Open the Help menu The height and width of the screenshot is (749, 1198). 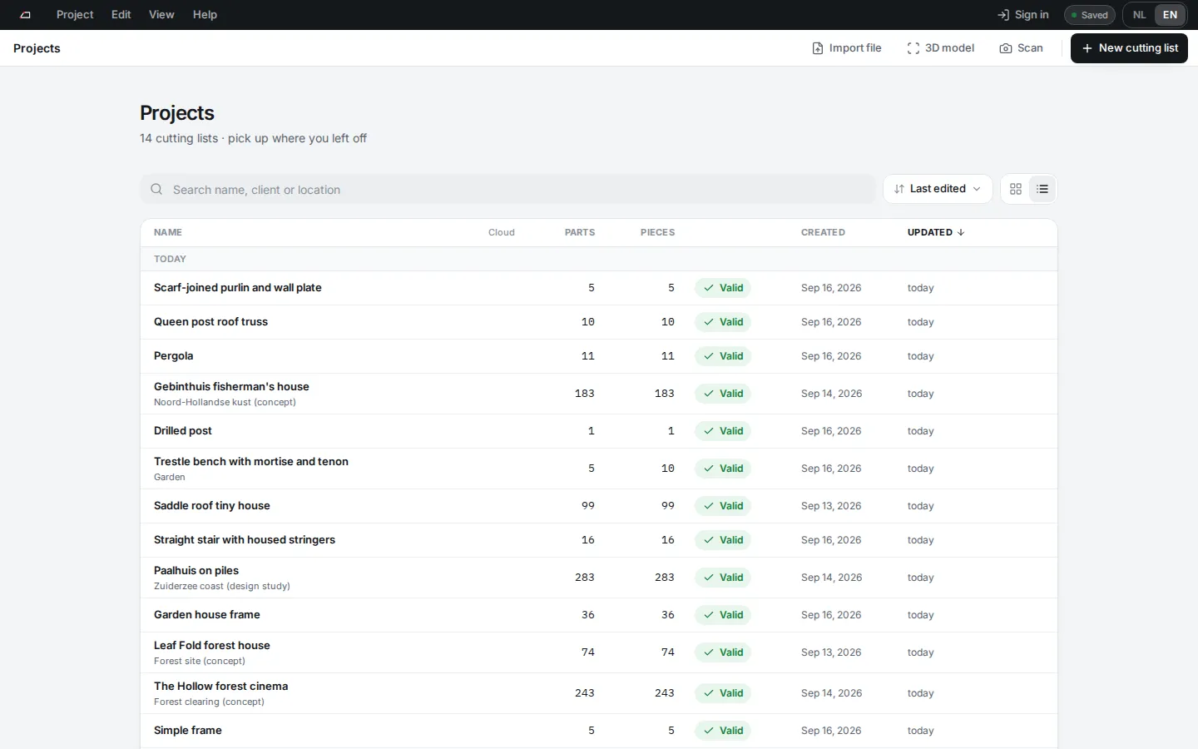click(205, 15)
